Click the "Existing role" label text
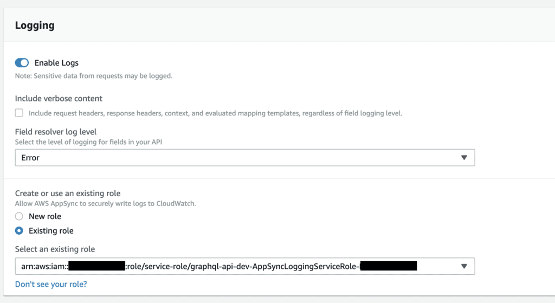The height and width of the screenshot is (303, 555). coord(51,230)
